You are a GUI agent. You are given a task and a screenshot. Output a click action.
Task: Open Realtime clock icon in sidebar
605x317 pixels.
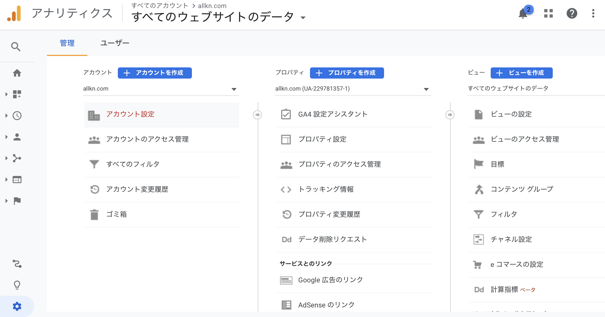point(17,116)
